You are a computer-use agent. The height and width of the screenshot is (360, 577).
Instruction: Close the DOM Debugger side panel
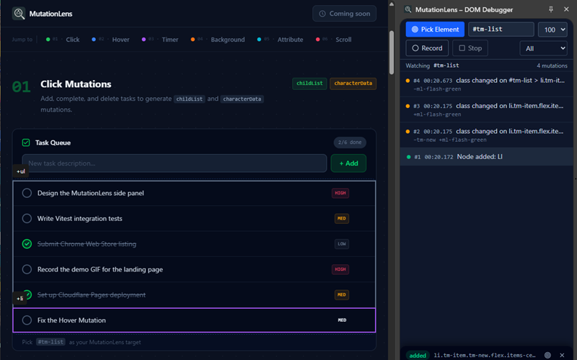566,9
